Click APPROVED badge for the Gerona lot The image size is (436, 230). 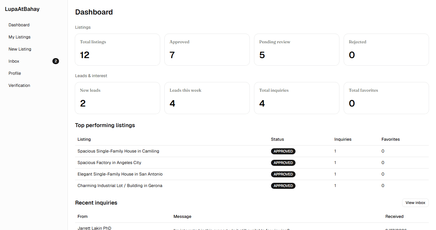point(283,186)
